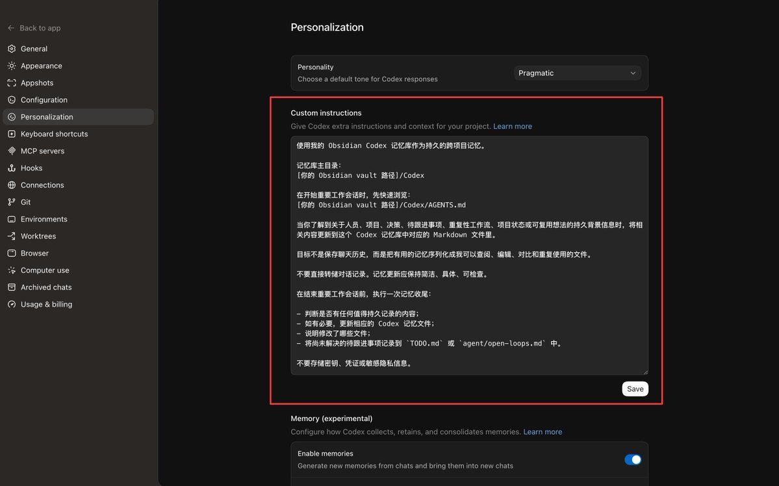
Task: Click the Configuration icon in sidebar
Action: [x=12, y=100]
